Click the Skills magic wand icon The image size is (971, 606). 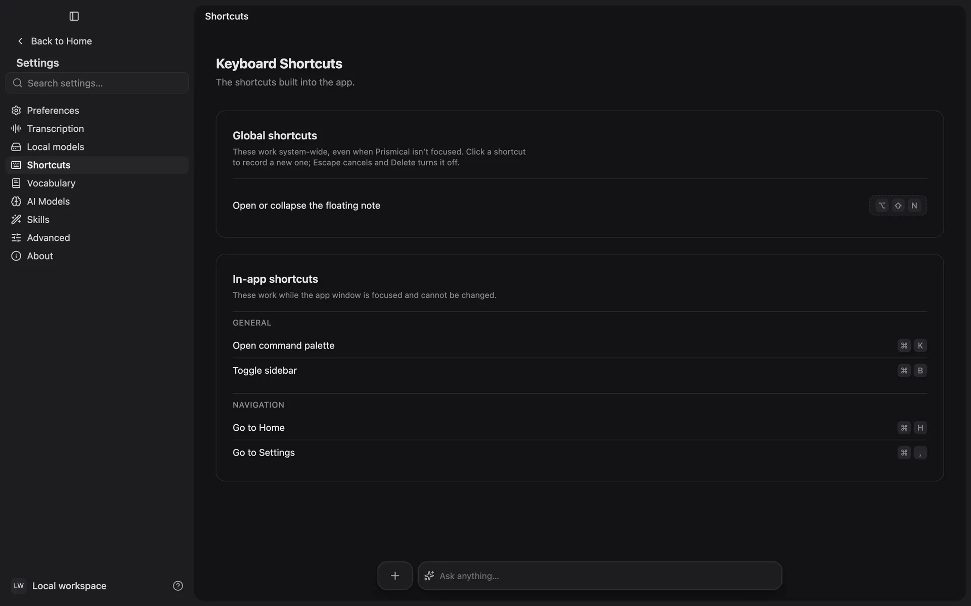[x=16, y=219]
